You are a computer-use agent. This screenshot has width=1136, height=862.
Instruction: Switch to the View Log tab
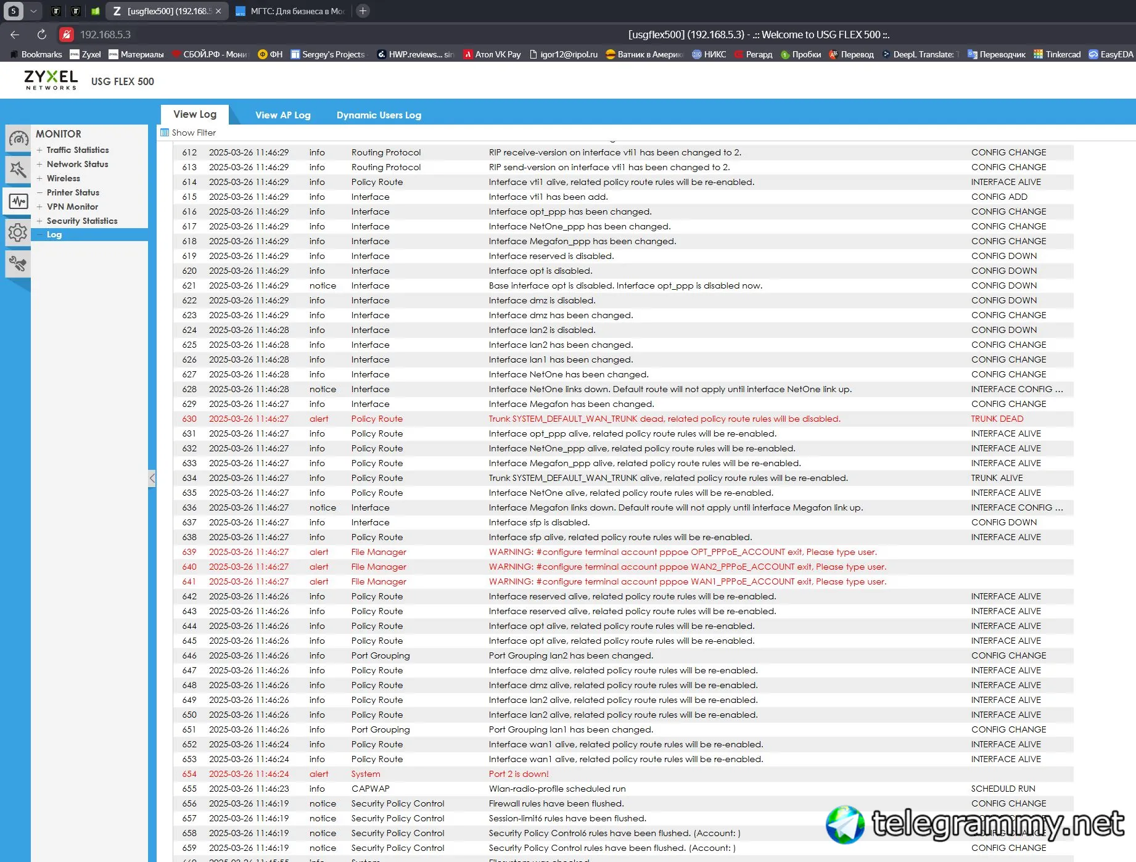(195, 114)
